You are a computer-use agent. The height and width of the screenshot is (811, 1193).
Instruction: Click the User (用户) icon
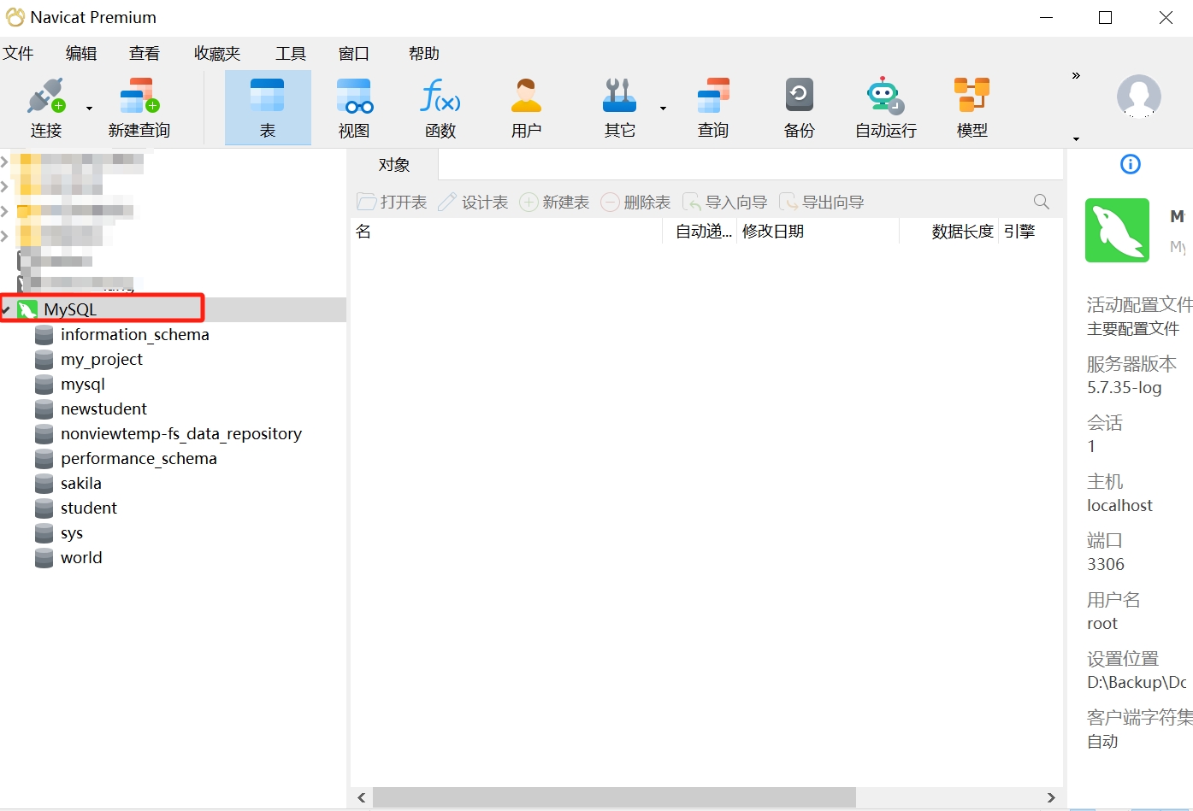click(x=526, y=97)
